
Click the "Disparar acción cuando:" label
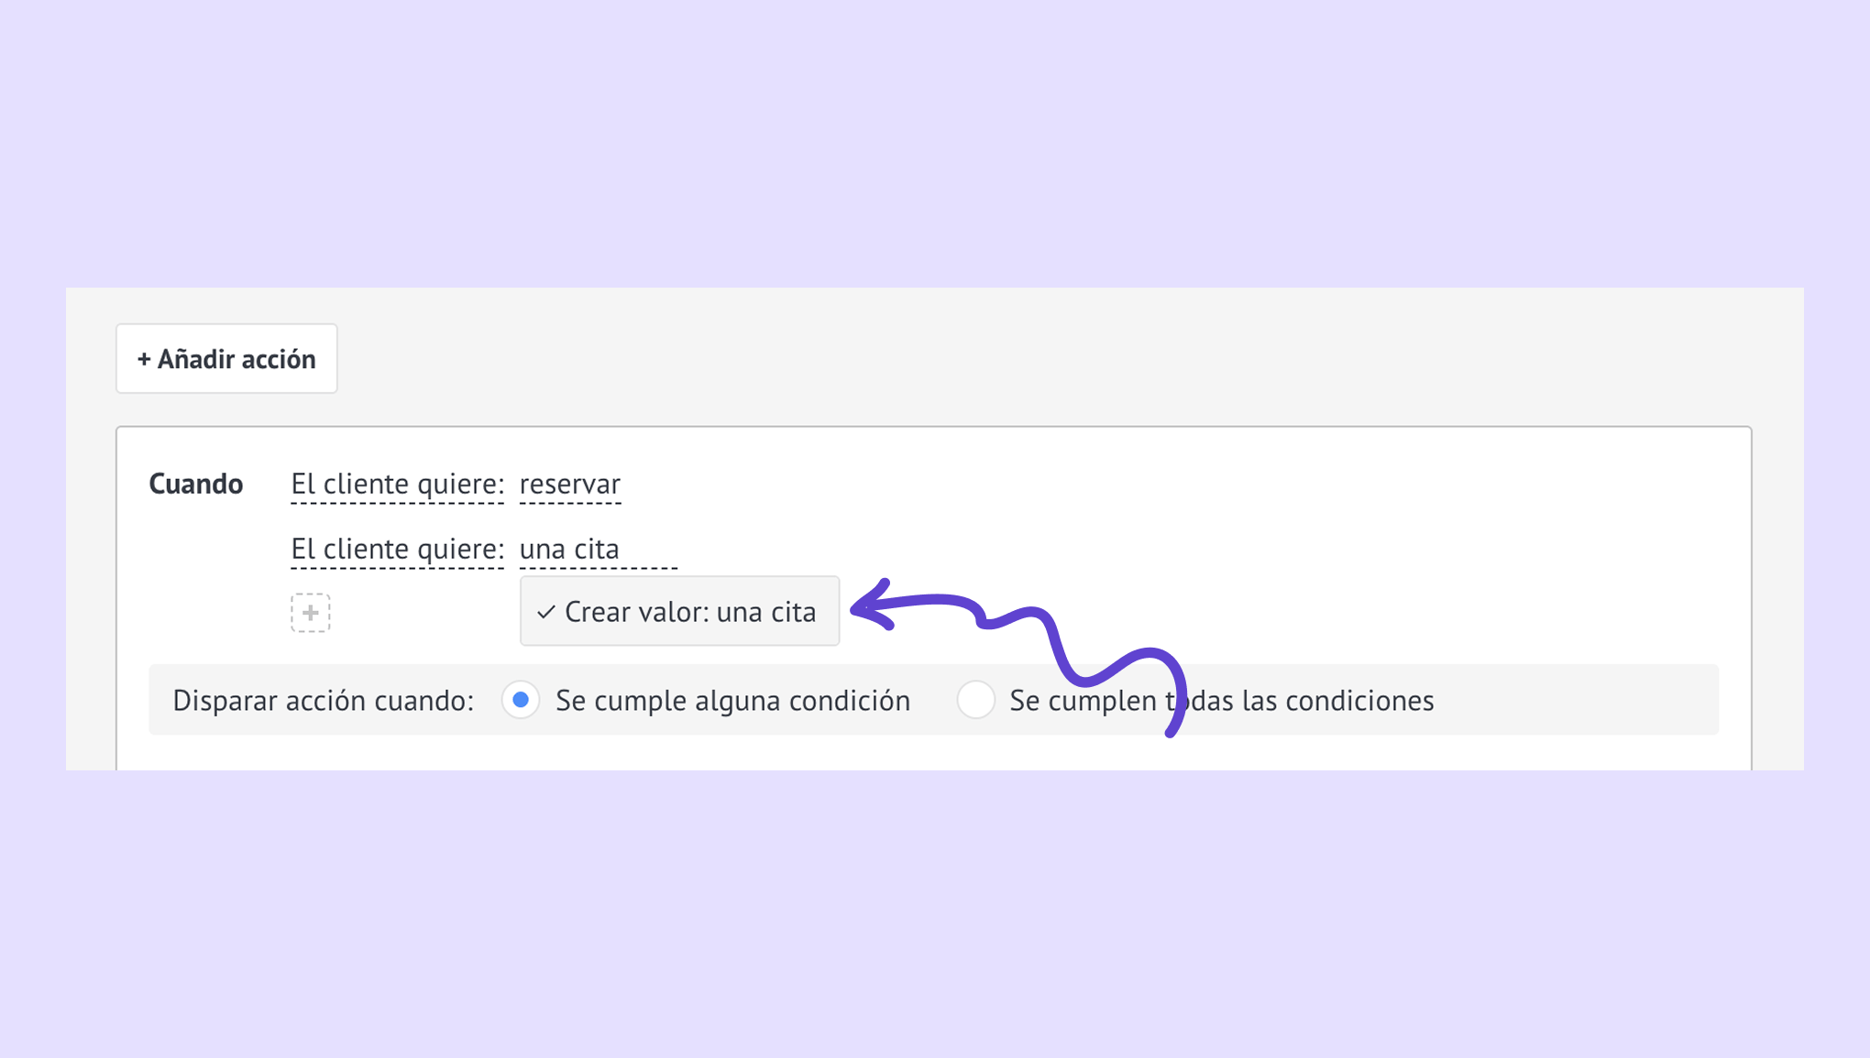tap(324, 701)
